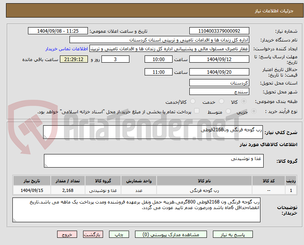This screenshot has height=245, width=304.
Task: Click the delivery city field سنندج
Action: (219, 92)
